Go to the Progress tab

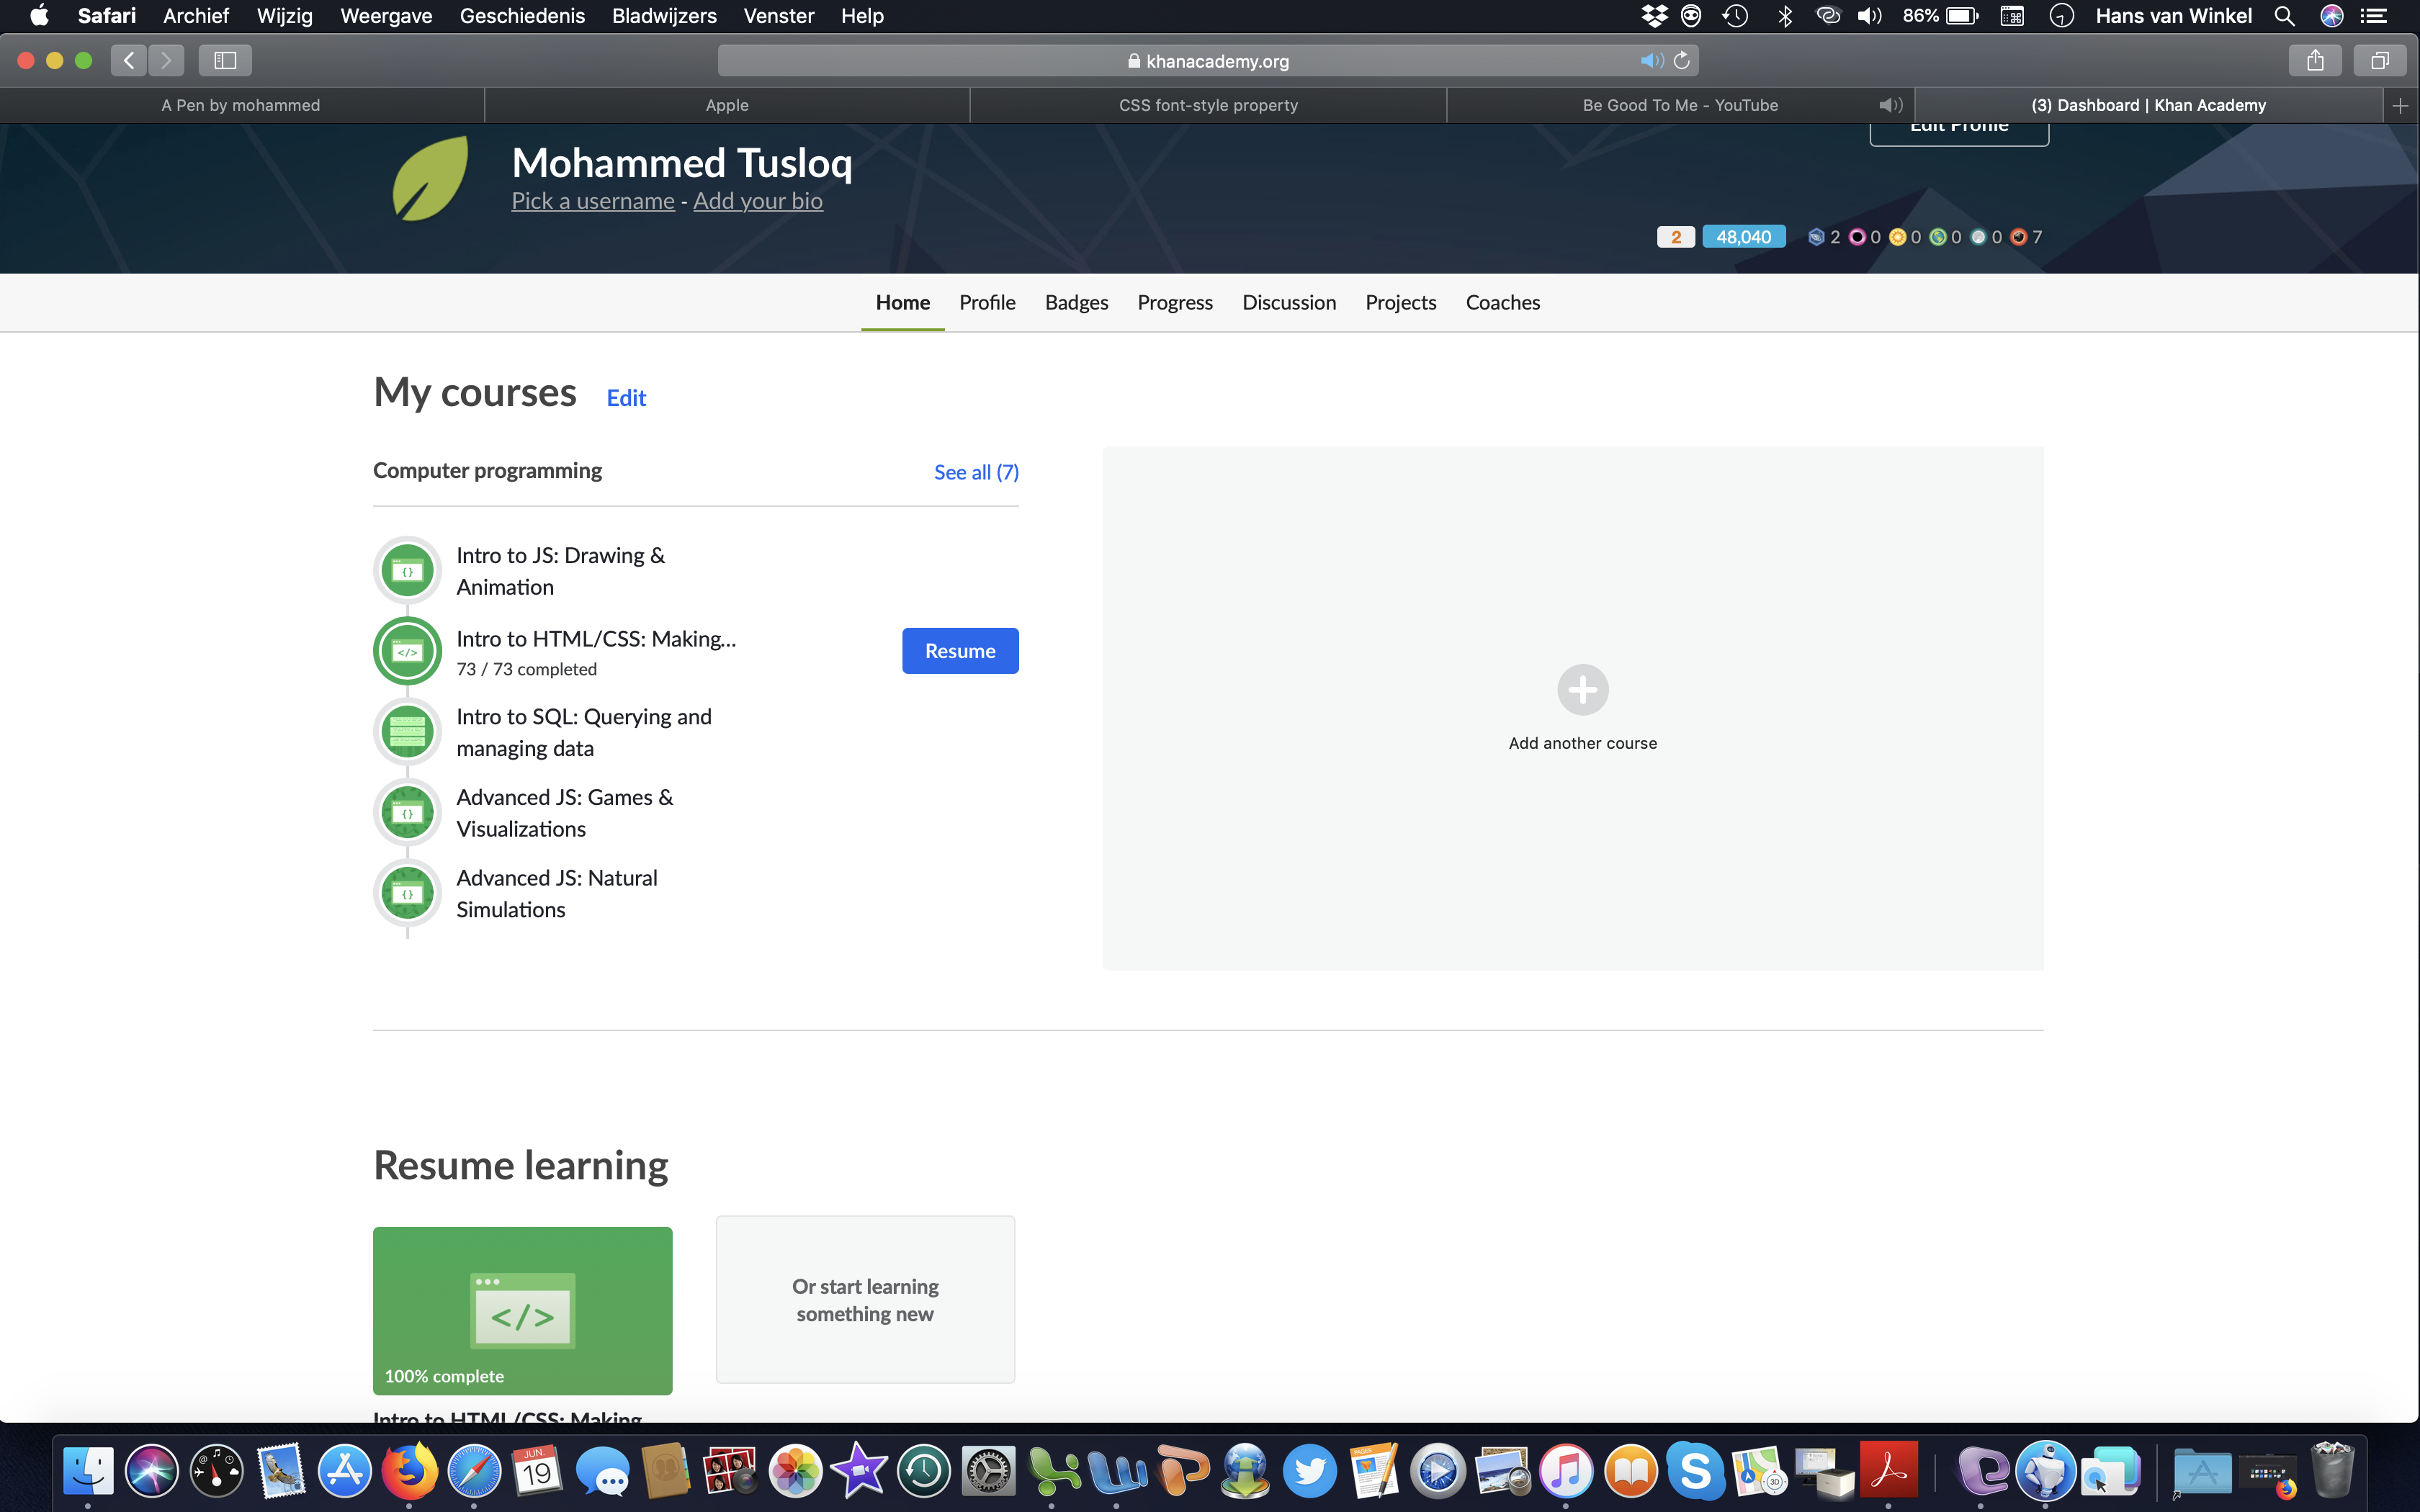tap(1175, 302)
